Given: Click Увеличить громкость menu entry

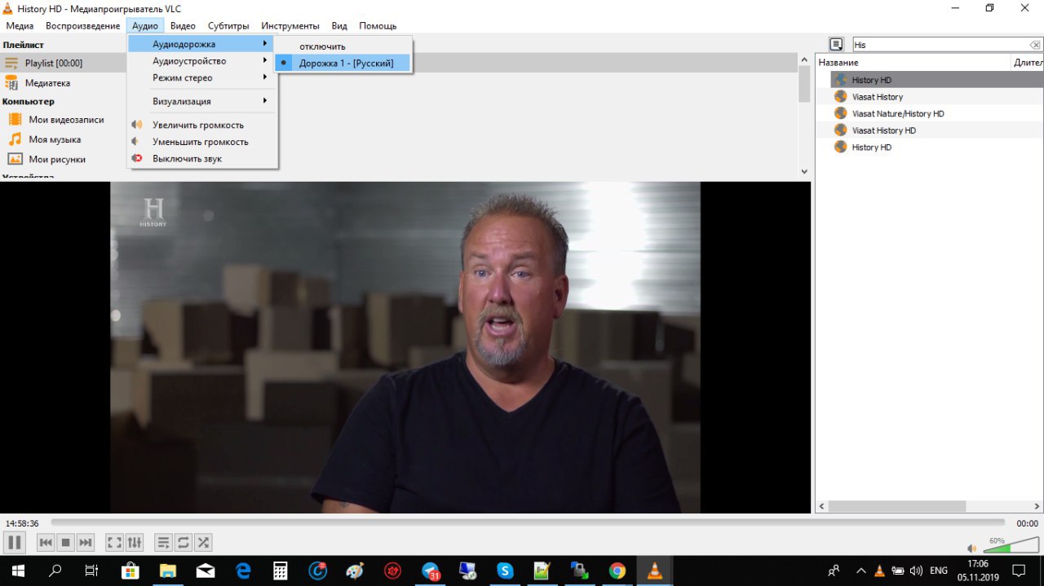Looking at the screenshot, I should 201,125.
